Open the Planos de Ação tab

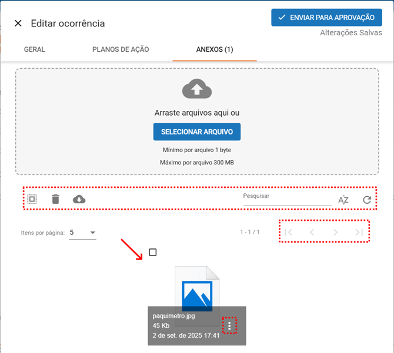coord(121,49)
